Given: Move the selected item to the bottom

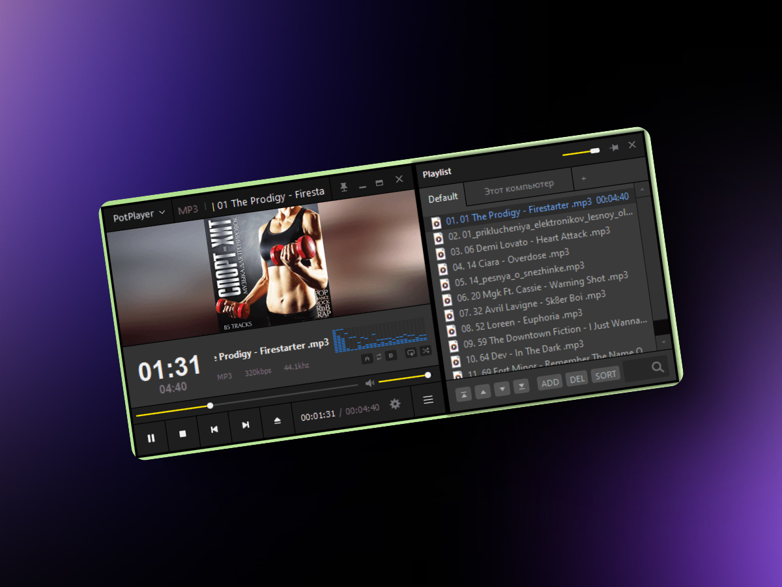Looking at the screenshot, I should click(x=521, y=386).
